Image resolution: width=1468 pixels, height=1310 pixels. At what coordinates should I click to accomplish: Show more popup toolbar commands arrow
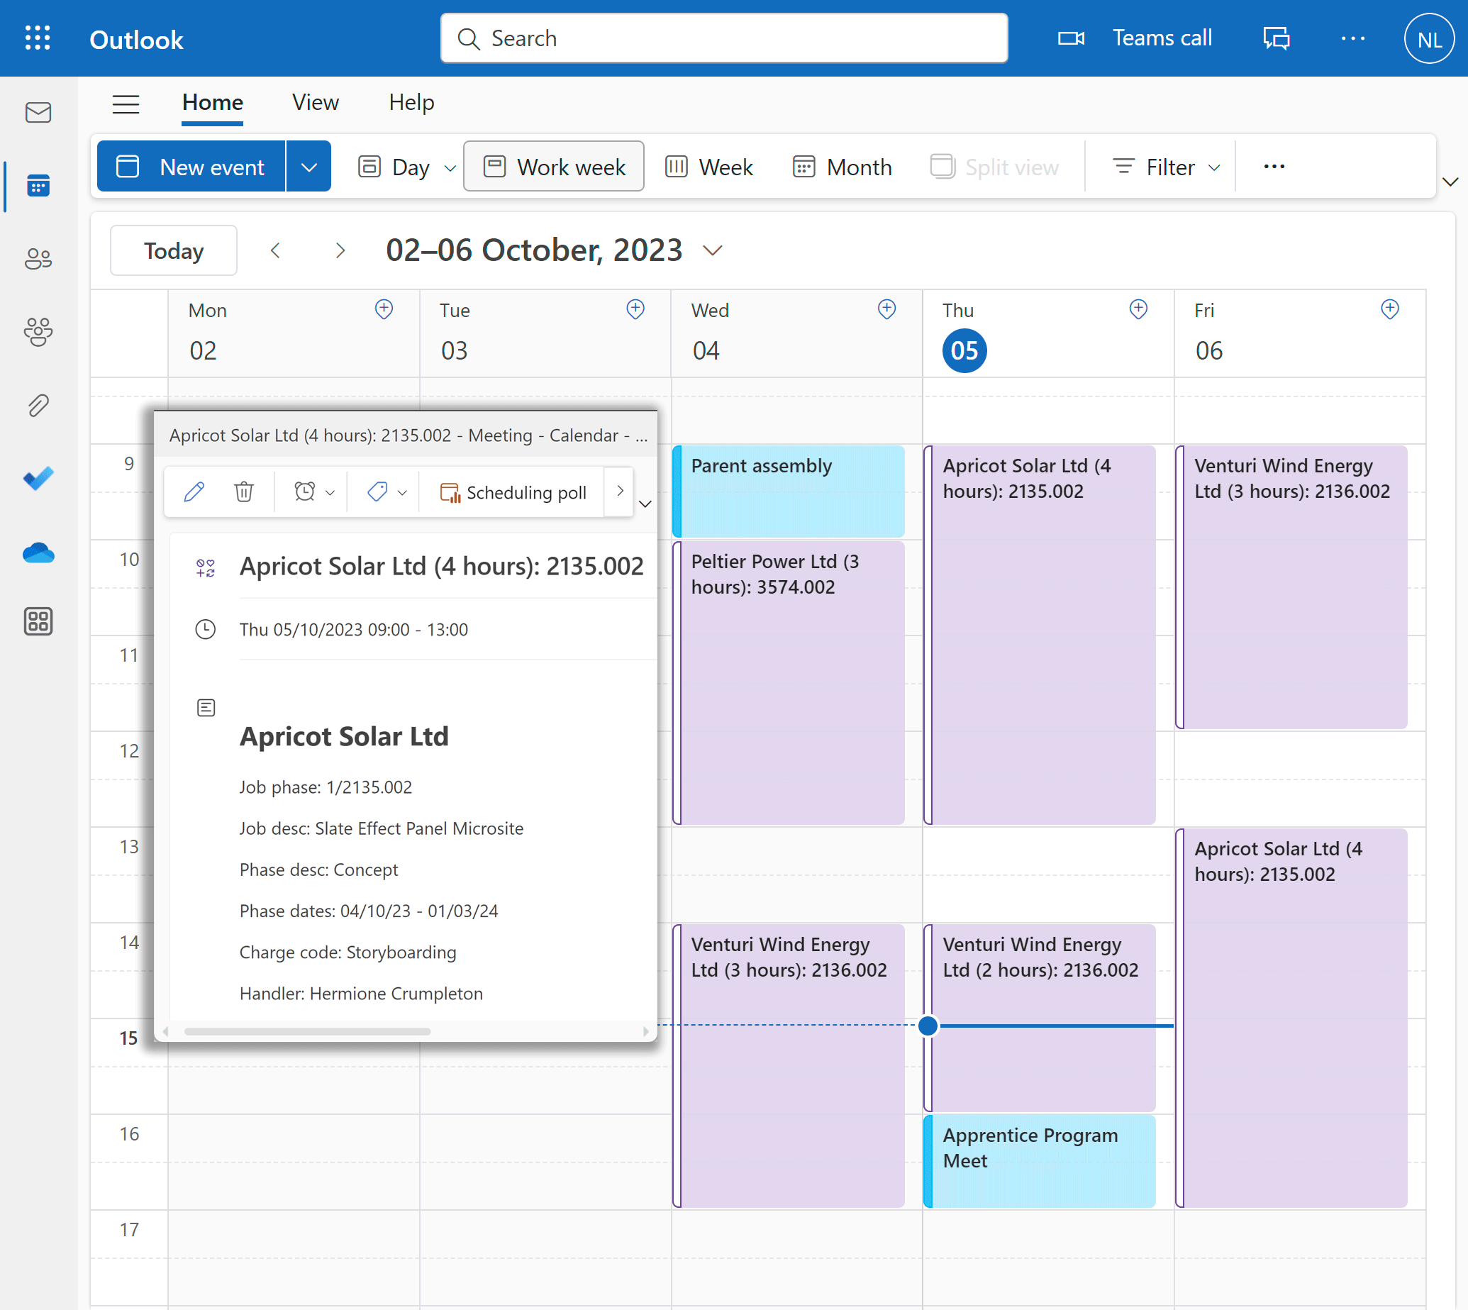pyautogui.click(x=620, y=492)
